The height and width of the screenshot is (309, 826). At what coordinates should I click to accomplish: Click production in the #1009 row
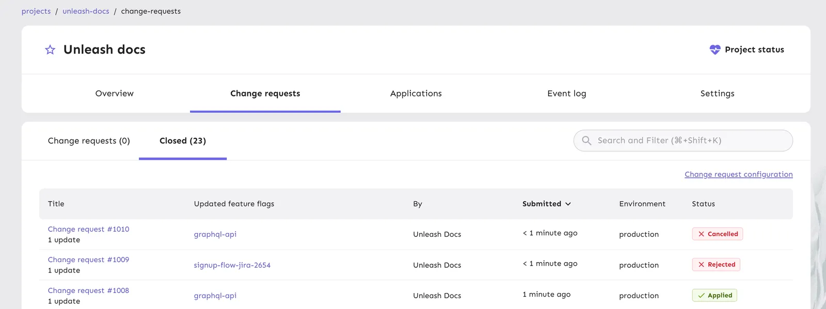[x=639, y=265]
